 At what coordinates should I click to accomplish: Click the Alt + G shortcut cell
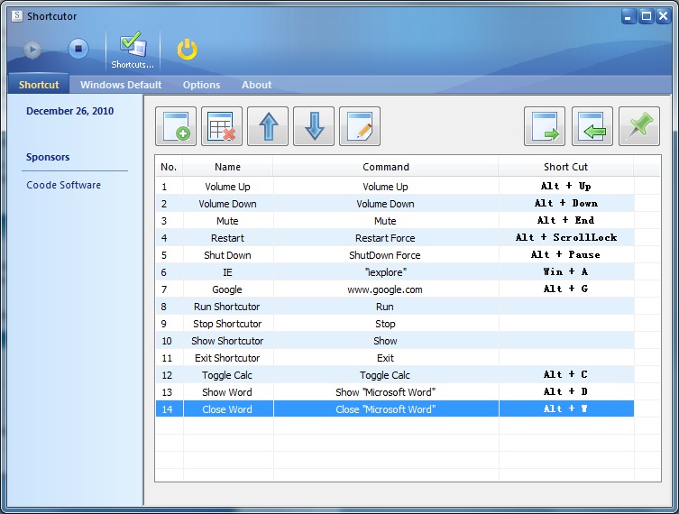tap(566, 289)
